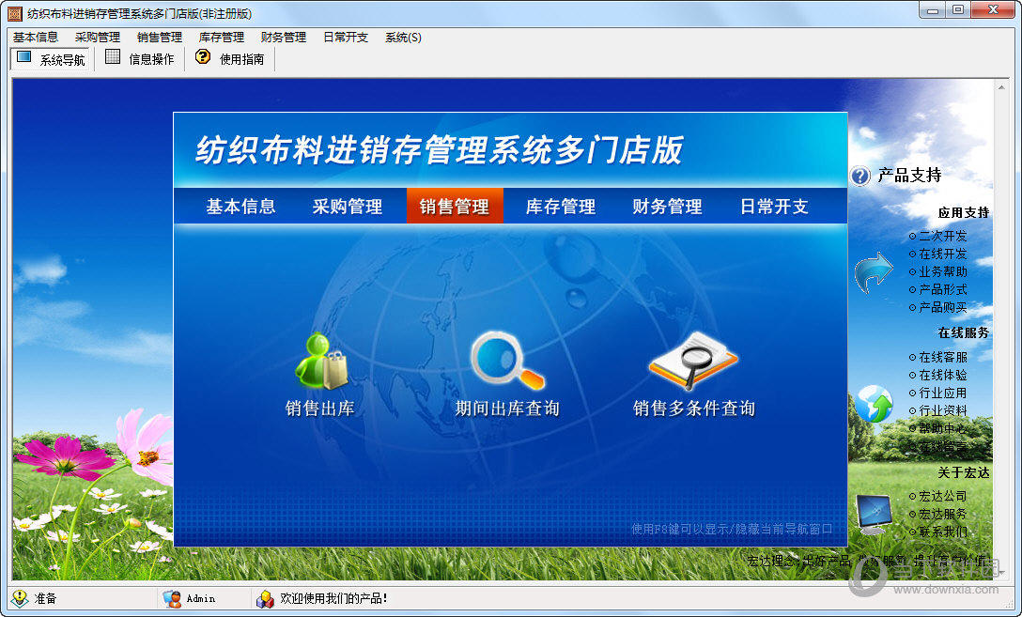Click globe icon beside 在线服务
Viewport: 1022px width, 617px height.
point(874,404)
